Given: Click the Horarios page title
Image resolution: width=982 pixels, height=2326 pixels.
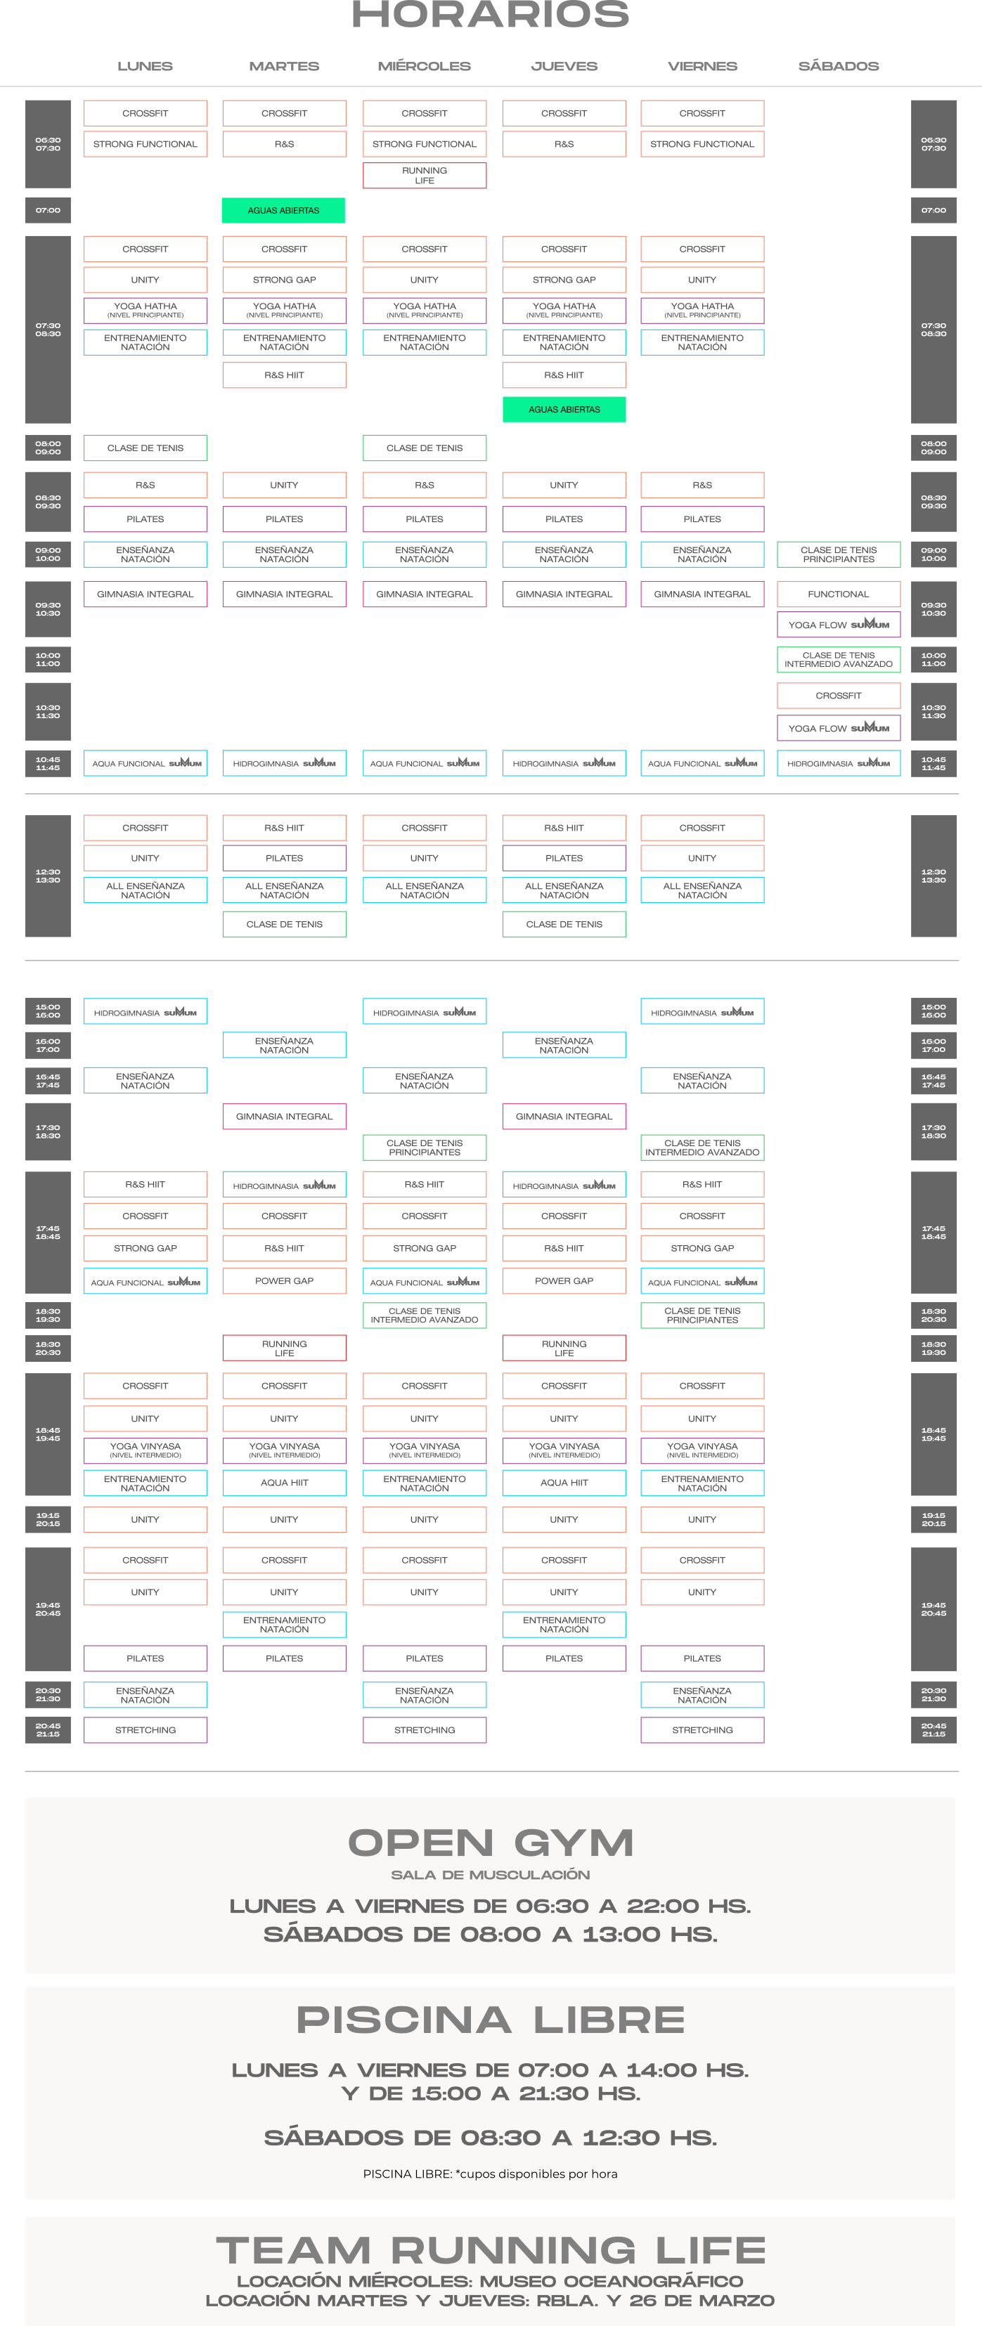Looking at the screenshot, I should pyautogui.click(x=491, y=15).
